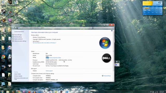Click the Windows Experience rating badge
166x93 pixels.
point(47,58)
